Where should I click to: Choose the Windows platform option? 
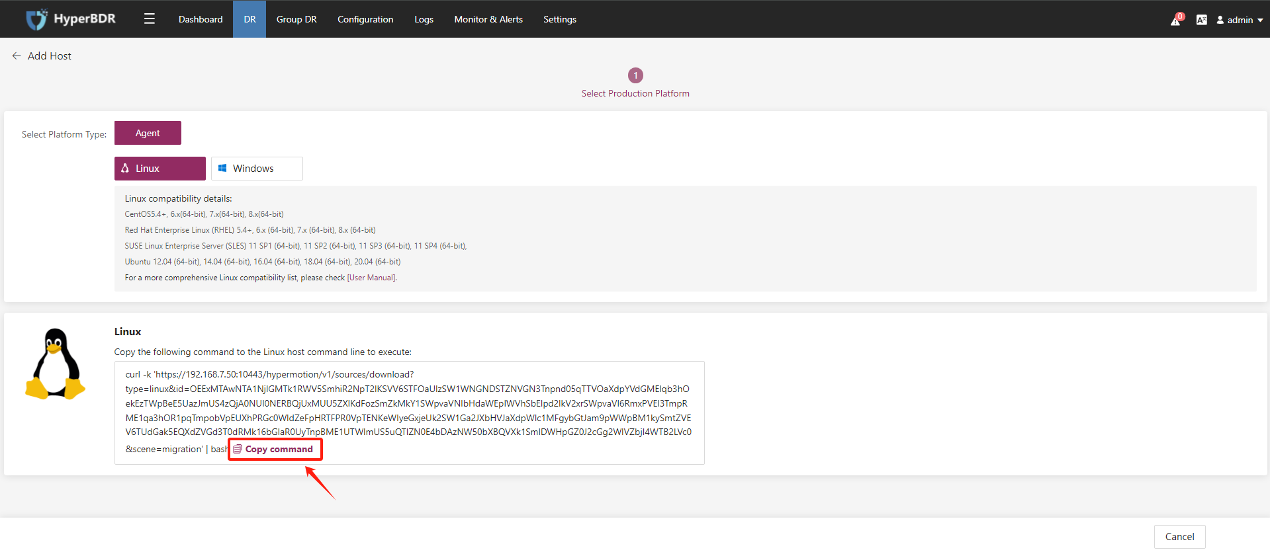coord(257,169)
